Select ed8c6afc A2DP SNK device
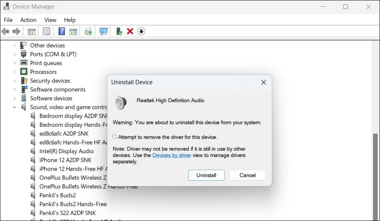380x221 pixels. pyautogui.click(x=64, y=134)
